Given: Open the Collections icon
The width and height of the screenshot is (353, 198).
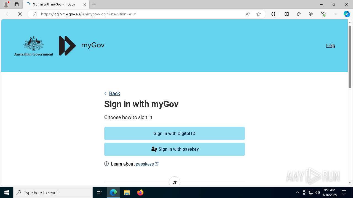Looking at the screenshot, I should pyautogui.click(x=311, y=14).
